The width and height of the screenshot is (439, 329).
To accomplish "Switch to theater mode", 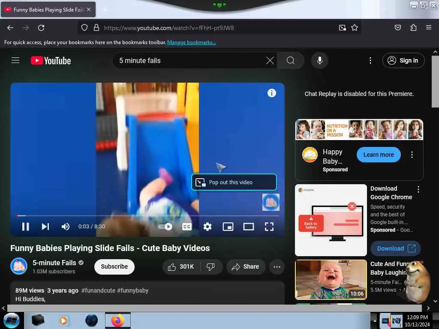I will click(x=249, y=227).
